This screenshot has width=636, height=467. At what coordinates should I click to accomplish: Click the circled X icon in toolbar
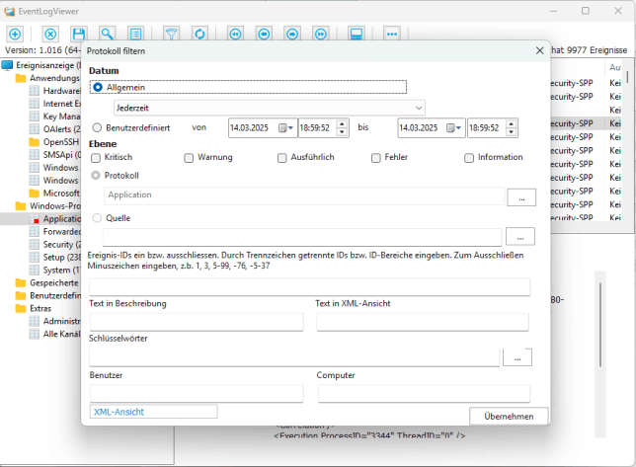pyautogui.click(x=51, y=34)
